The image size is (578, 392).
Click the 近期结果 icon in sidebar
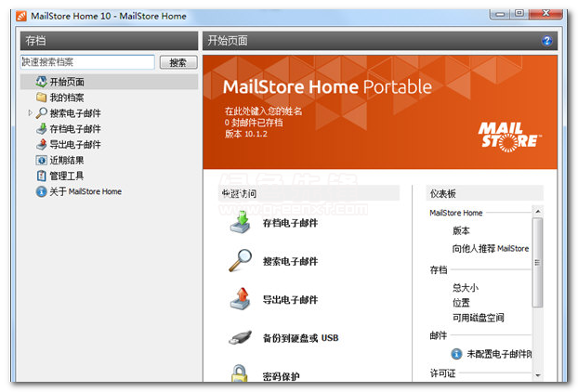coord(41,161)
